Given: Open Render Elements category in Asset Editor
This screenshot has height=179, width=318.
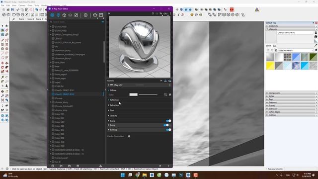Looking at the screenshot, I should coord(70,15).
